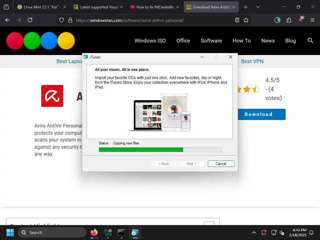Close the Linux Mint browser tab
320x240 pixels.
[x=65, y=7]
